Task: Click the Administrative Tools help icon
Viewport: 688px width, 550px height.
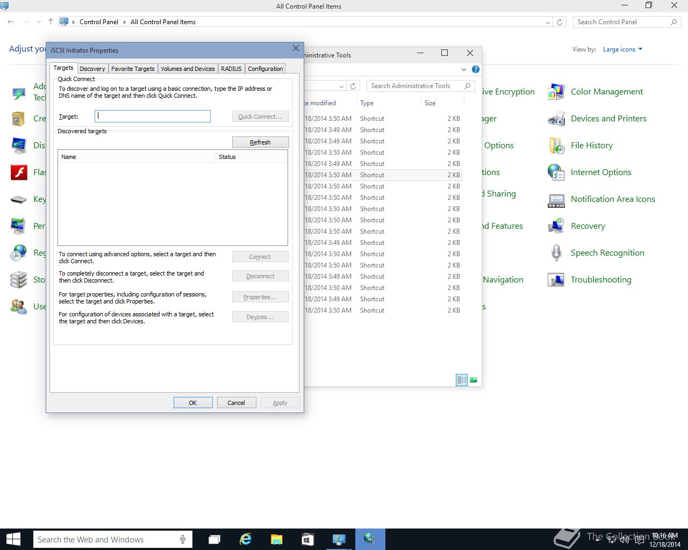Action: tap(475, 69)
